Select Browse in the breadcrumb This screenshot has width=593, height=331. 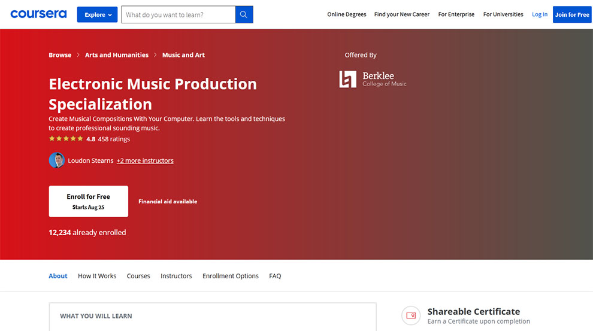tap(60, 55)
